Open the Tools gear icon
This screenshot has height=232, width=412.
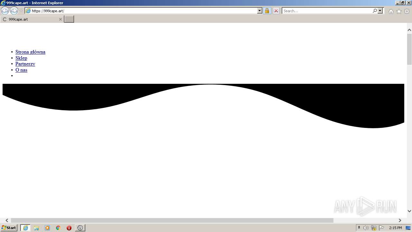click(x=407, y=11)
